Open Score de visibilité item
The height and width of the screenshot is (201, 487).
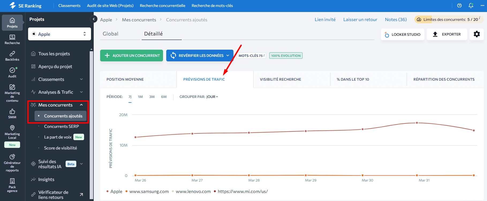[x=61, y=148]
